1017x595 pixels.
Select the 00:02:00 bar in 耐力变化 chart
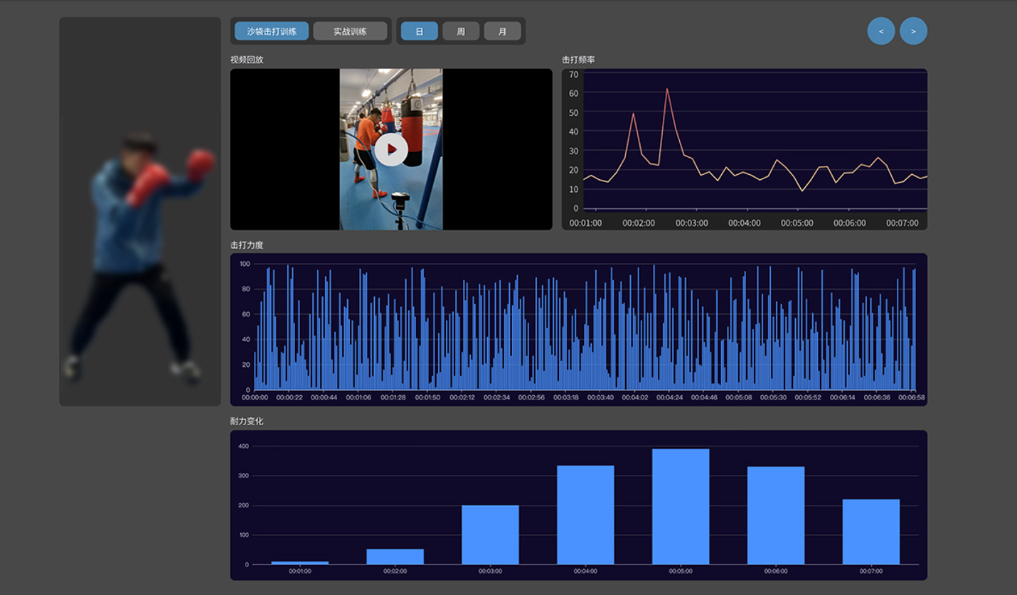pos(395,557)
